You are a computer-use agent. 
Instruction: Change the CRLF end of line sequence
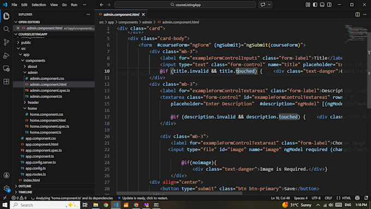[x=328, y=198]
